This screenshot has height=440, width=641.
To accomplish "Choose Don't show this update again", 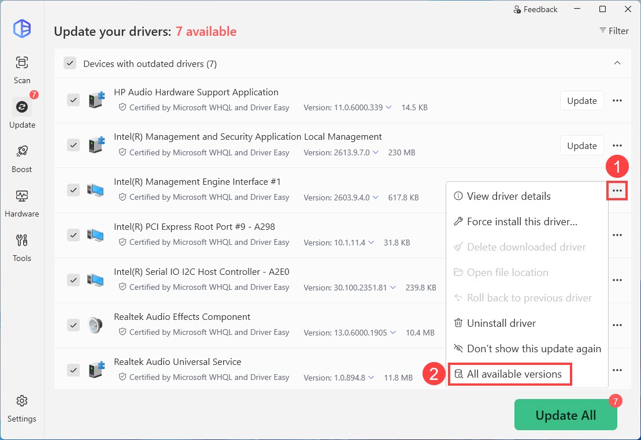I will 527,349.
